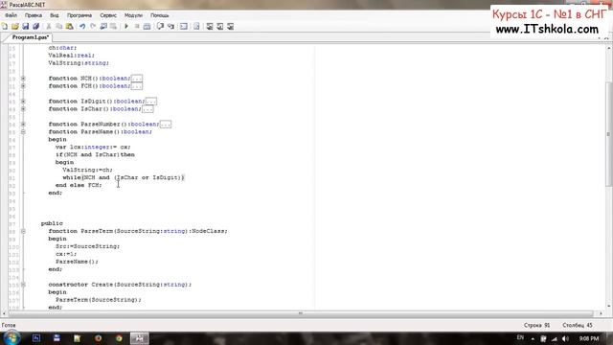613x345 pixels.
Task: Click the first of three window layout icons
Action: tap(210, 27)
